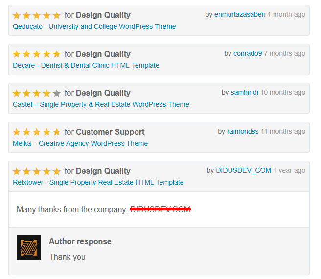Open the Relxtower Real Estate HTML Template link
Image resolution: width=321 pixels, height=279 pixels.
tap(98, 182)
